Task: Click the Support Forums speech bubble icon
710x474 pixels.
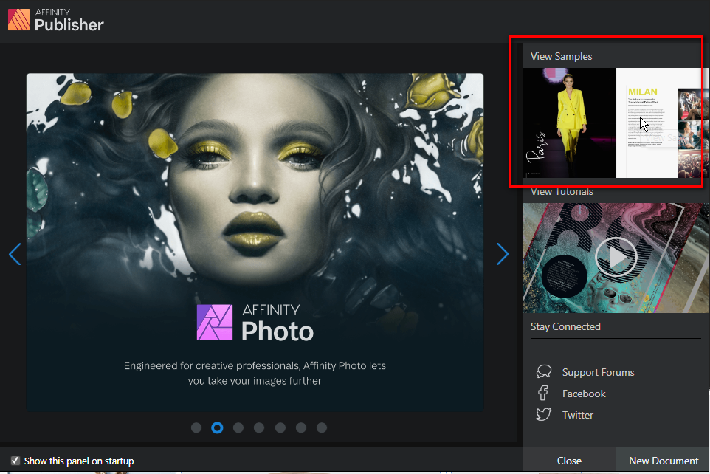Action: coord(544,372)
